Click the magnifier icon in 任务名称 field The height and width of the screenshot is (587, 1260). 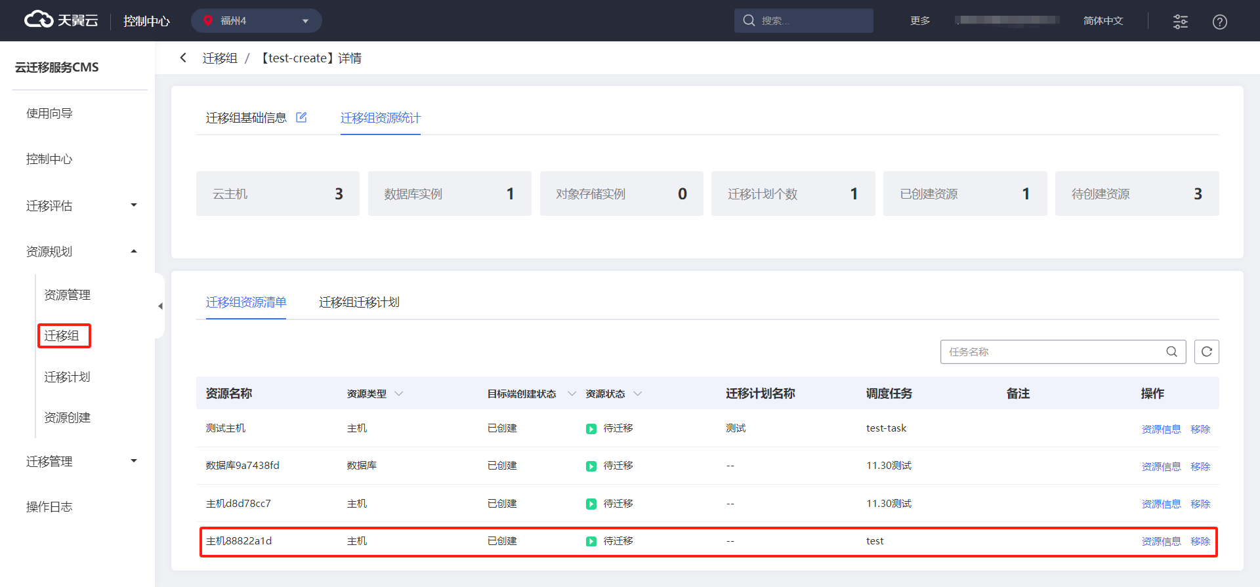pyautogui.click(x=1171, y=352)
